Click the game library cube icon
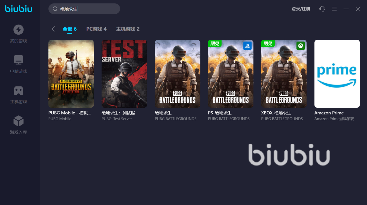This screenshot has height=205, width=367. (19, 121)
